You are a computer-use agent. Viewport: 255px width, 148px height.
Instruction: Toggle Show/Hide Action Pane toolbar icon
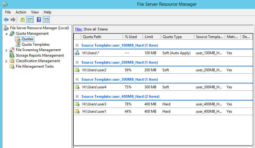pos(46,19)
